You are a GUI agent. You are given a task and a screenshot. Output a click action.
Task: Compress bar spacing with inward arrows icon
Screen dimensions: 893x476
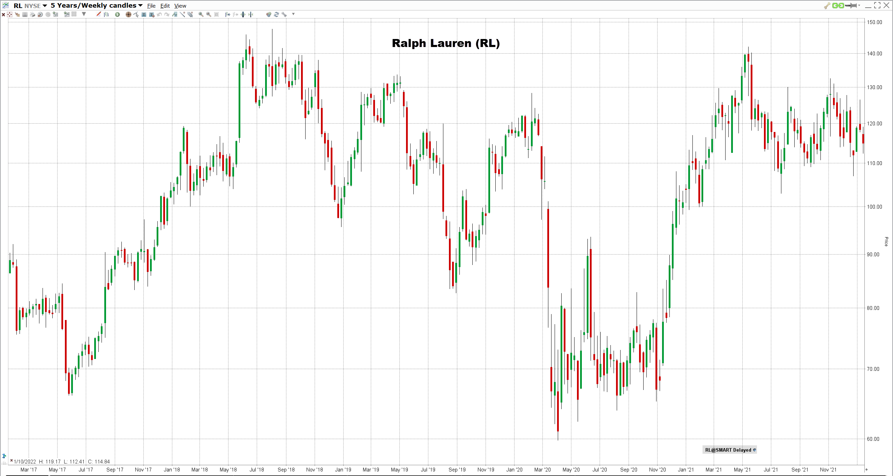coord(251,15)
